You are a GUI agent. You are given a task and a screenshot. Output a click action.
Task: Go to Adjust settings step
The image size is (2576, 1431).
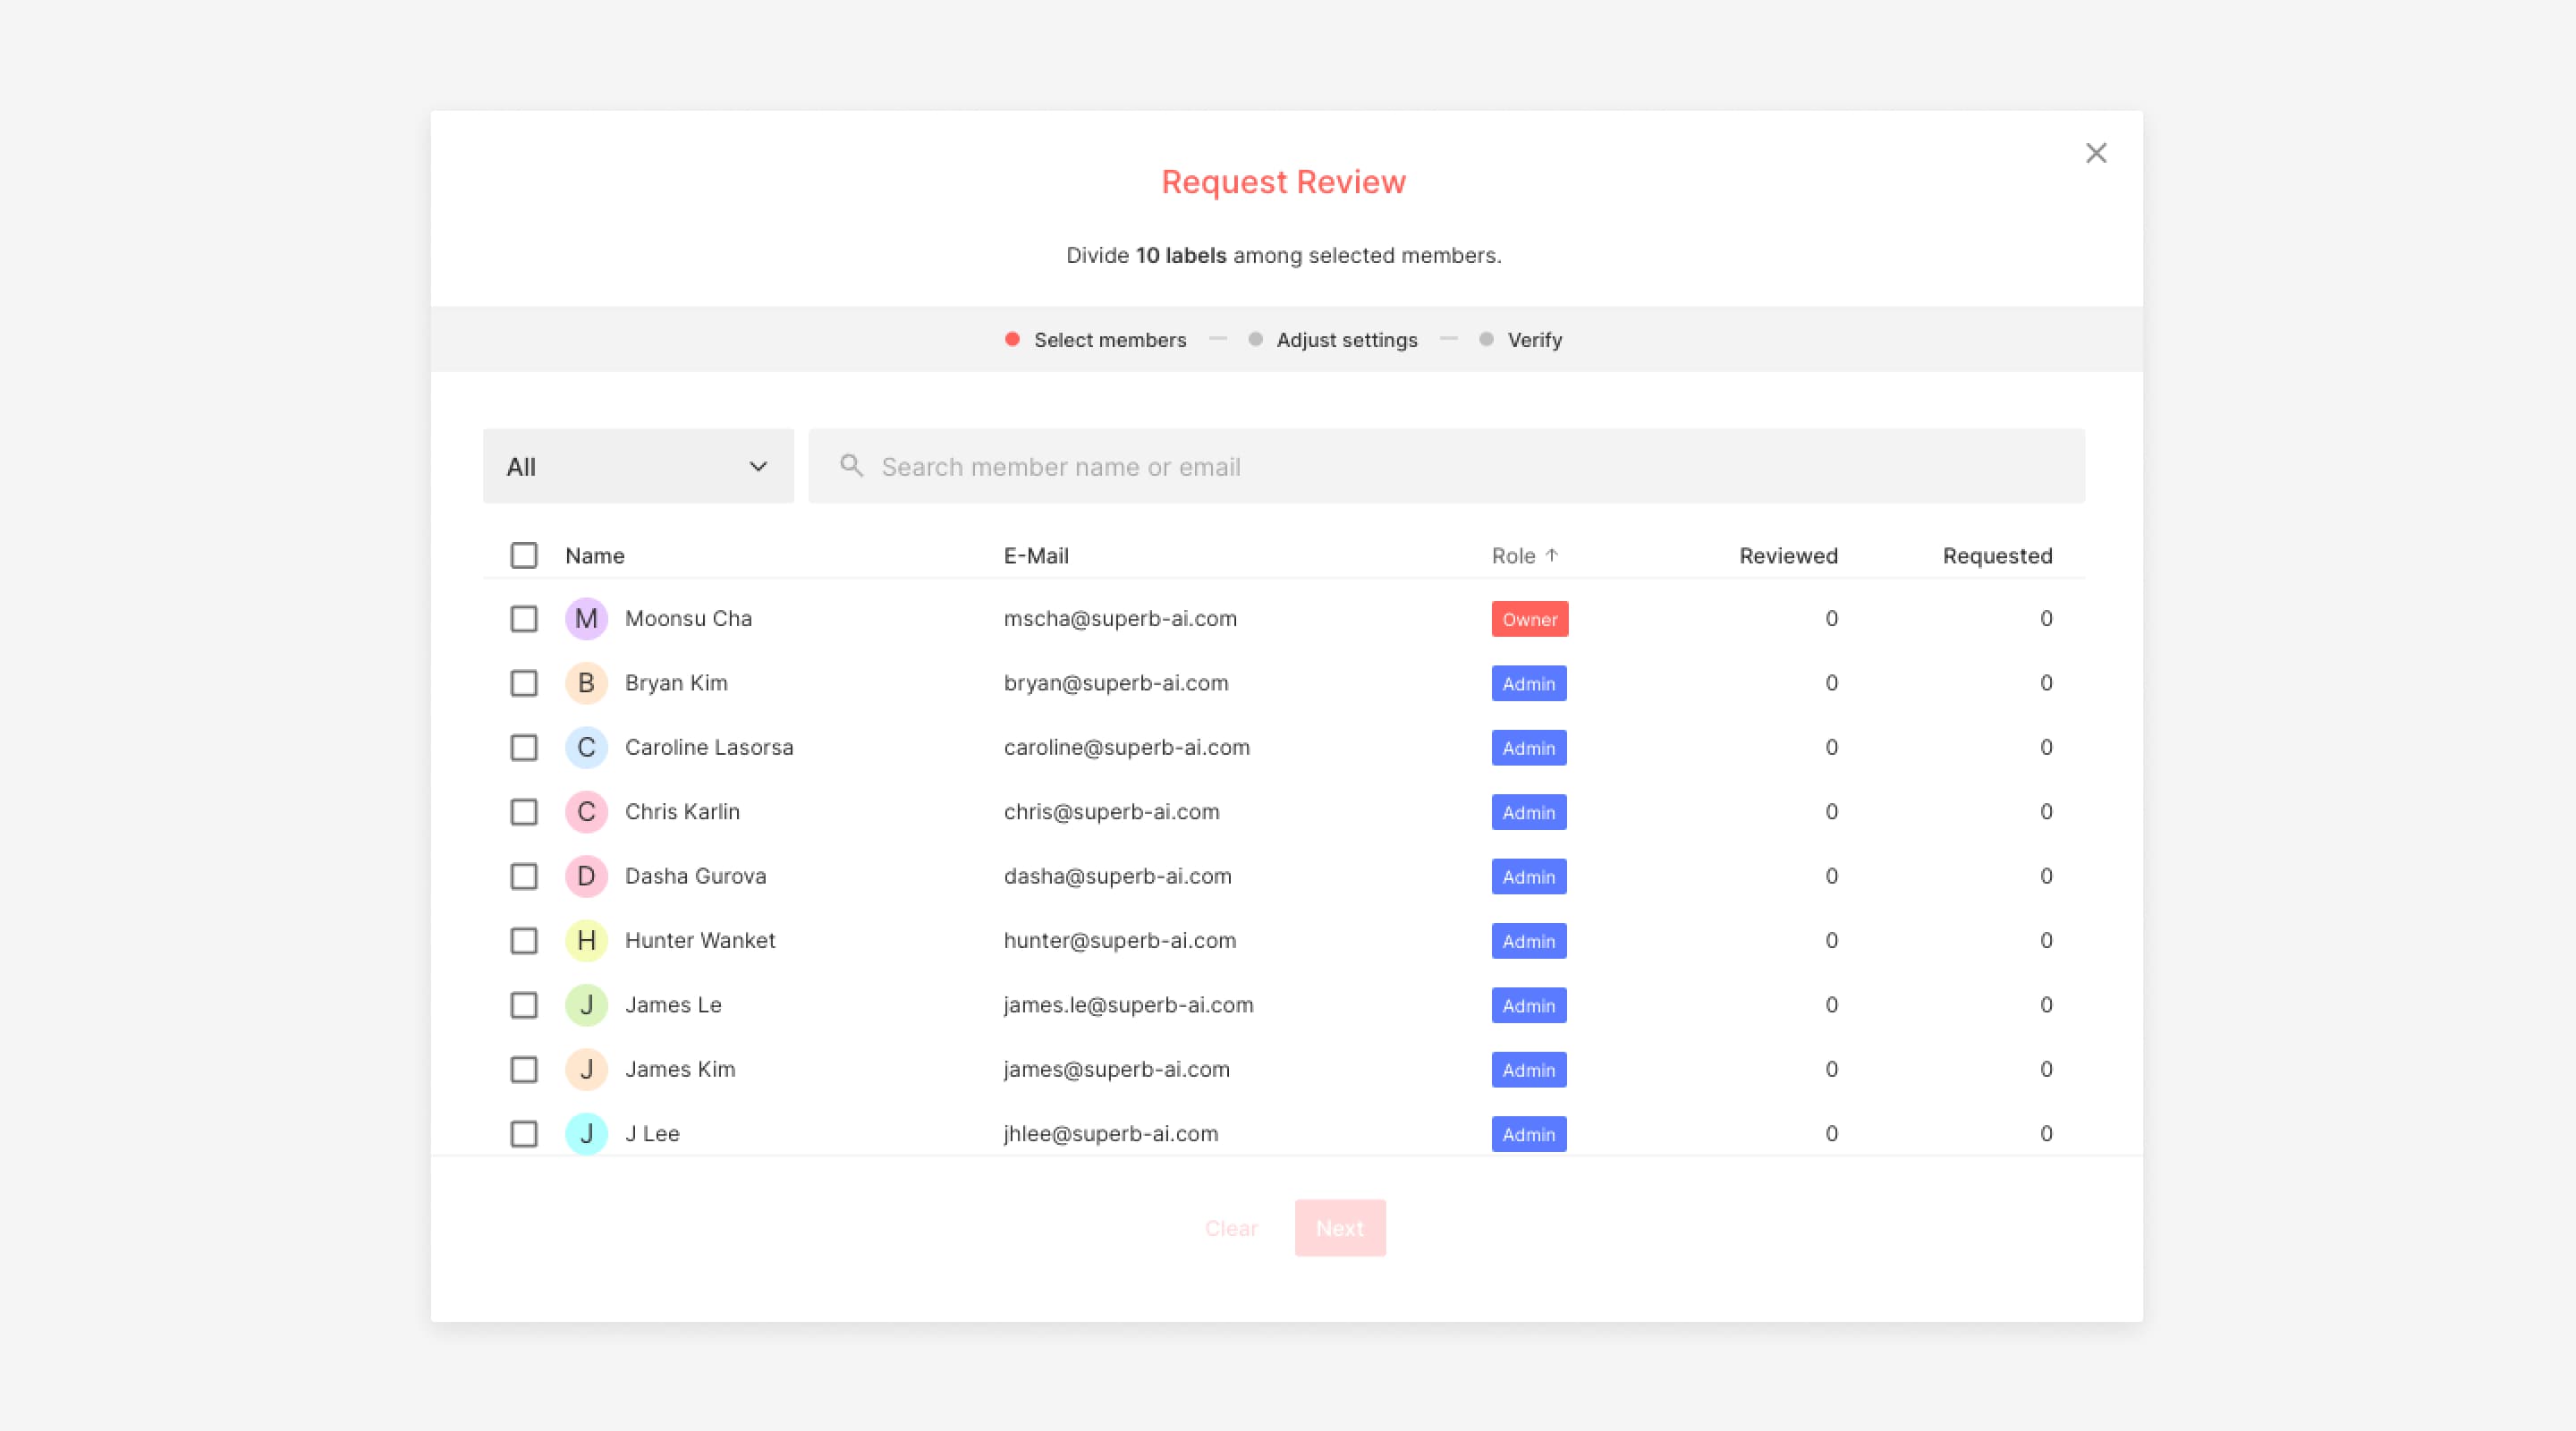pyautogui.click(x=1334, y=340)
